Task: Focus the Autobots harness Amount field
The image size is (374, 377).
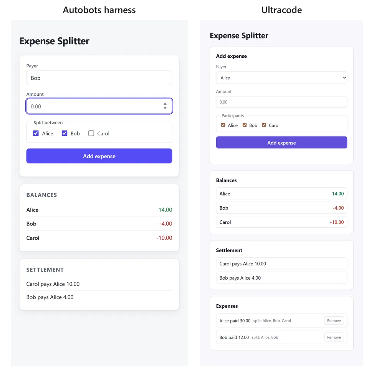Action: (99, 106)
